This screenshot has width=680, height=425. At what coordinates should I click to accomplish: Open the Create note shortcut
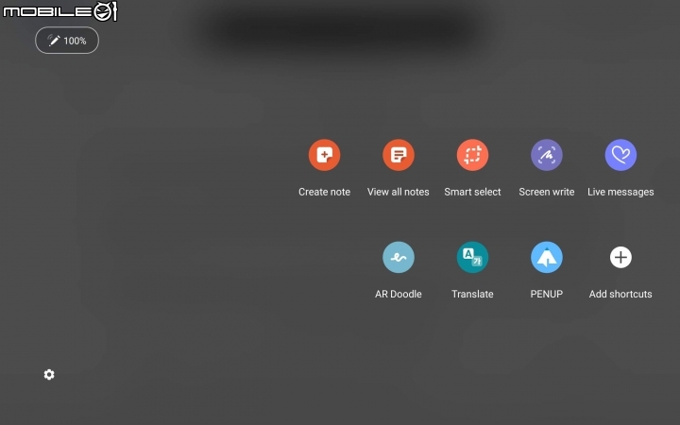324,155
